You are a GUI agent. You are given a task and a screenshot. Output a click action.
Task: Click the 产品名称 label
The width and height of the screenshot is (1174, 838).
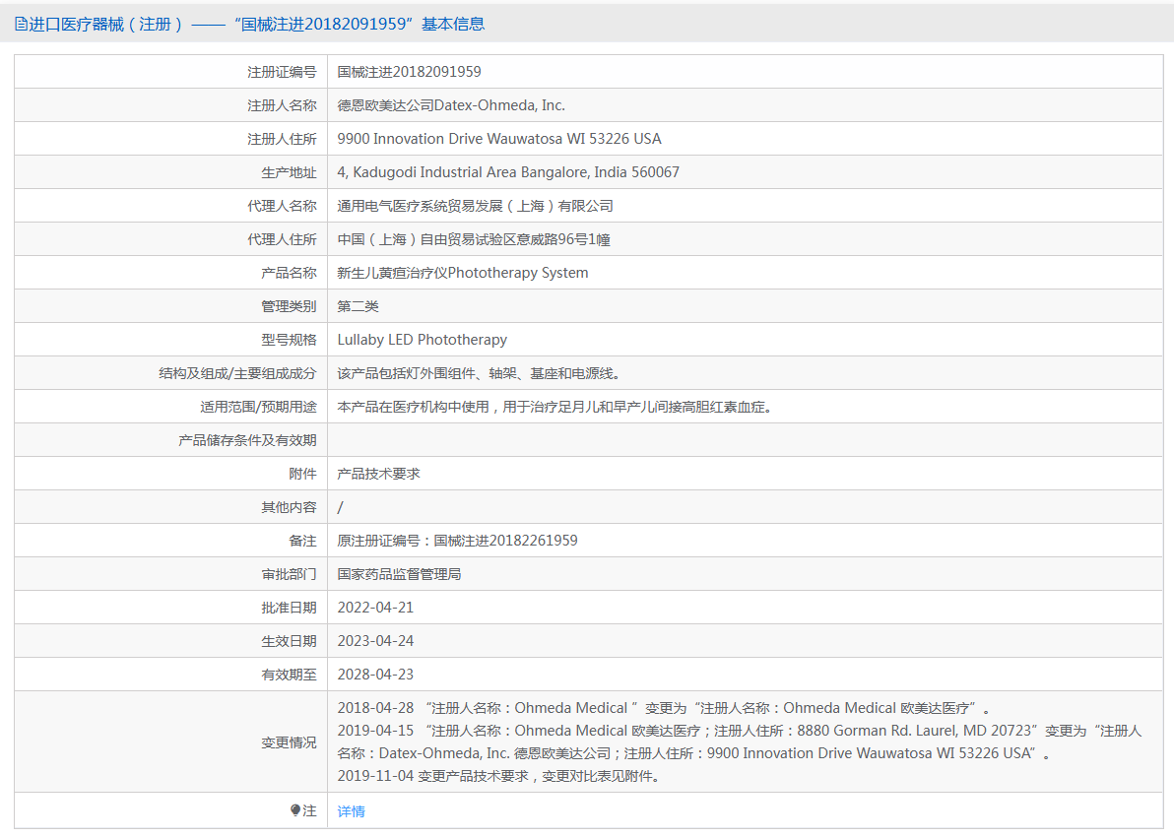coord(289,273)
